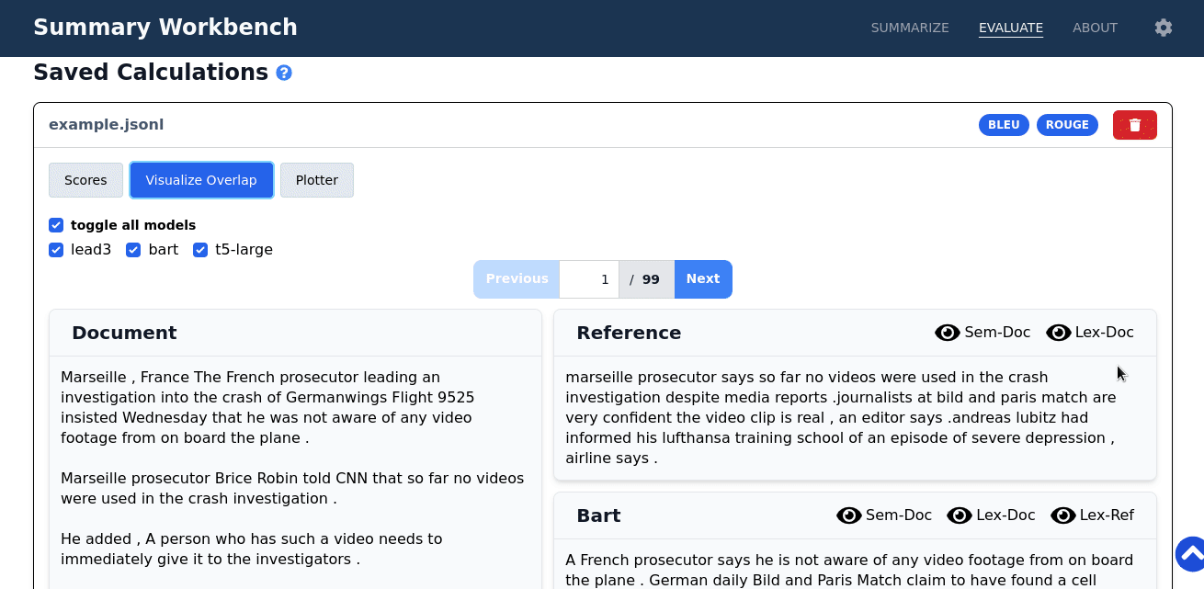1204x589 pixels.
Task: Click the Saved Calculations heading
Action: 151,73
